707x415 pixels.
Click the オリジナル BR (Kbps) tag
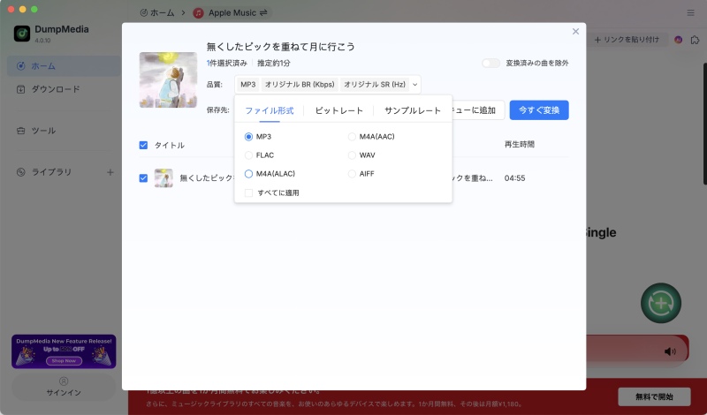tap(300, 84)
